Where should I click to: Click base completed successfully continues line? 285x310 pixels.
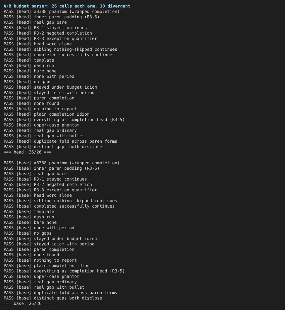(59, 206)
